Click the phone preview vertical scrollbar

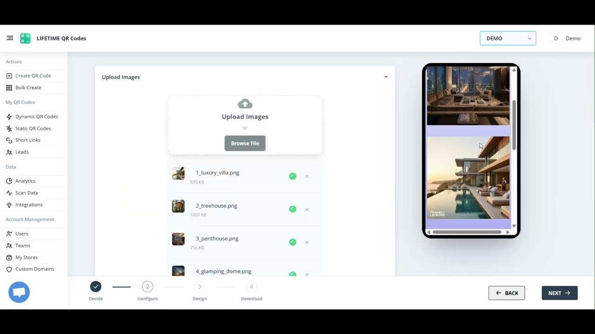(514, 125)
